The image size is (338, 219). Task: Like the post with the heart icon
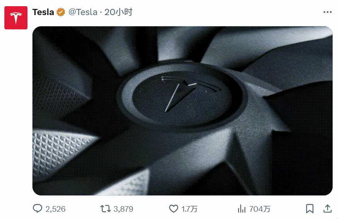click(x=174, y=209)
